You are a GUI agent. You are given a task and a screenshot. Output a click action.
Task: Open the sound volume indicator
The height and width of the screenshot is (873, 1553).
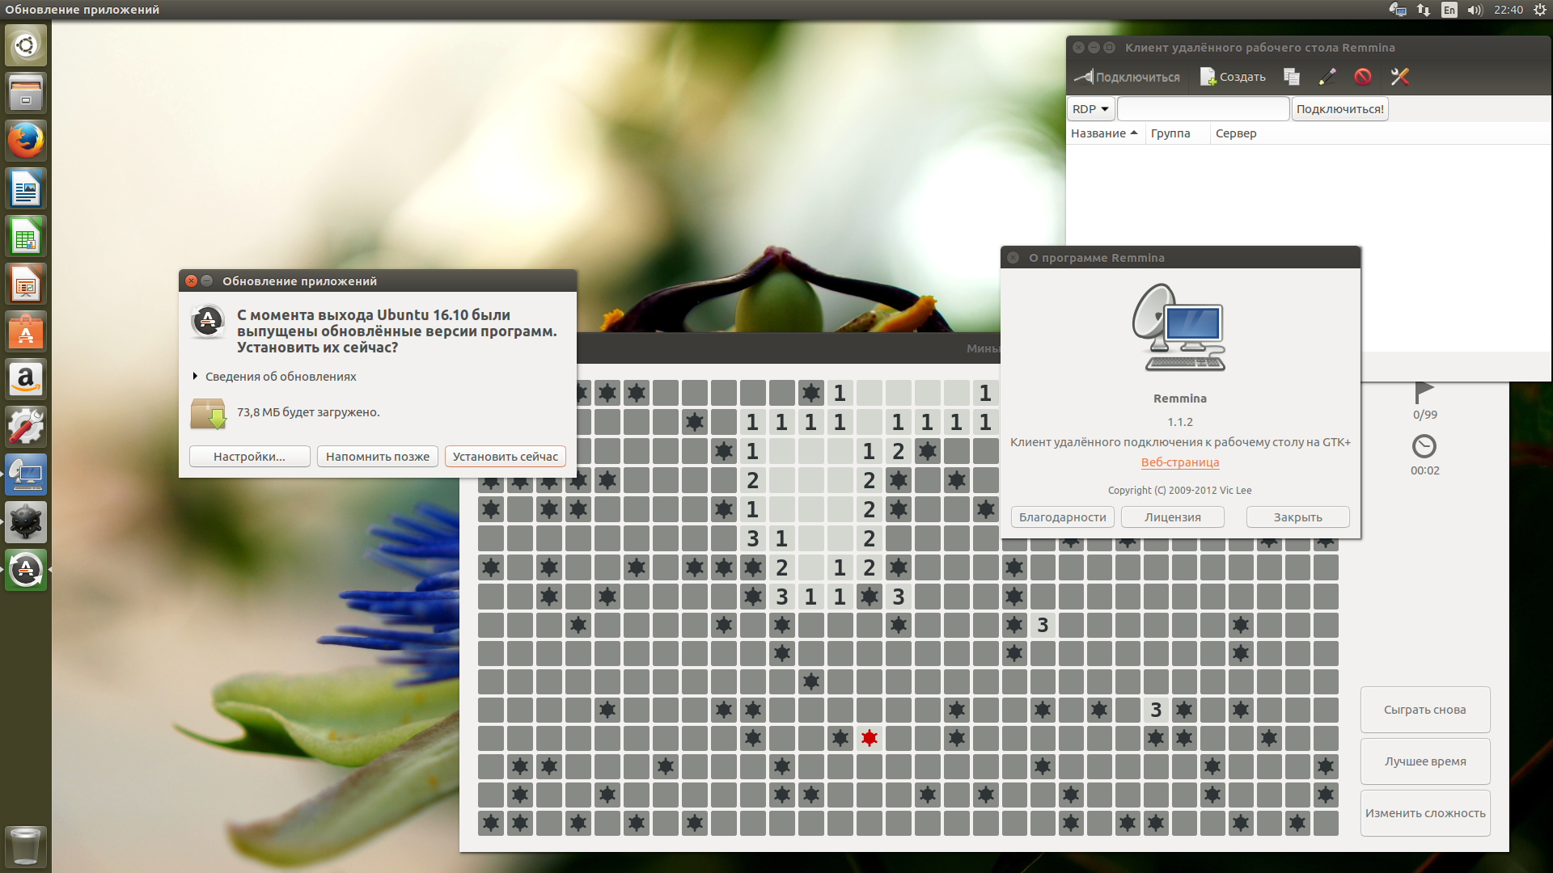[x=1475, y=10]
